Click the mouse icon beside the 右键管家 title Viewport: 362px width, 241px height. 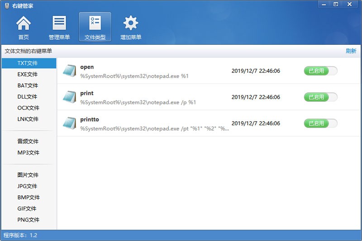pyautogui.click(x=7, y=6)
